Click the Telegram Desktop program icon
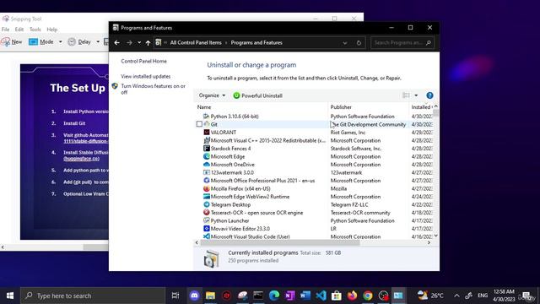The image size is (540, 304). click(206, 204)
